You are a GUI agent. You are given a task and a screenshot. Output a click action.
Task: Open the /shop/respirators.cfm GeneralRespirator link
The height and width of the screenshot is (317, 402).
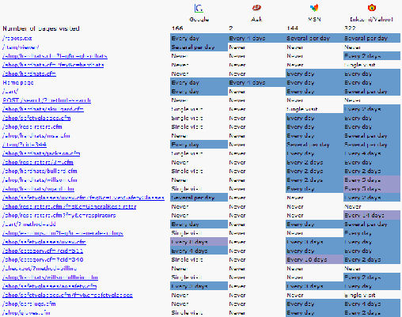pyautogui.click(x=70, y=206)
